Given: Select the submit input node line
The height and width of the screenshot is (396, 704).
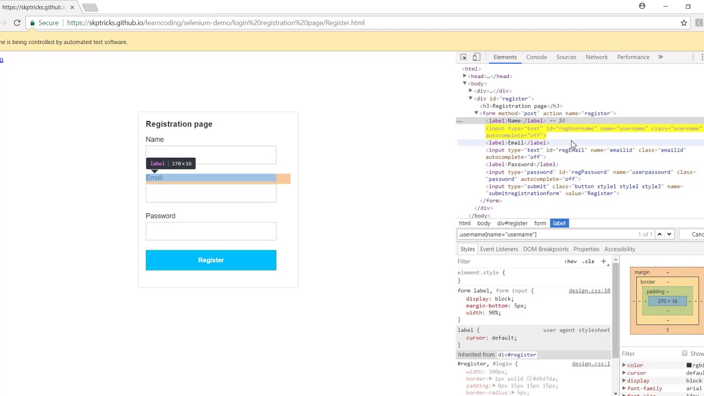Looking at the screenshot, I should 584,190.
